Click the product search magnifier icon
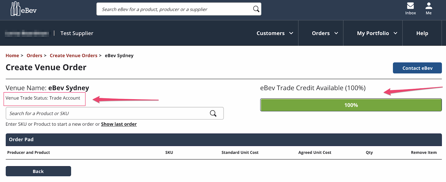 click(213, 113)
